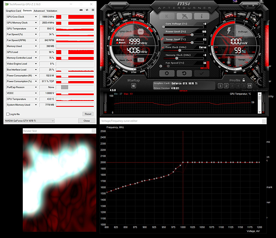Viewport: 276px width, 238px height.
Task: Click the MEM chip icon on clock gauge
Action: pos(141,60)
